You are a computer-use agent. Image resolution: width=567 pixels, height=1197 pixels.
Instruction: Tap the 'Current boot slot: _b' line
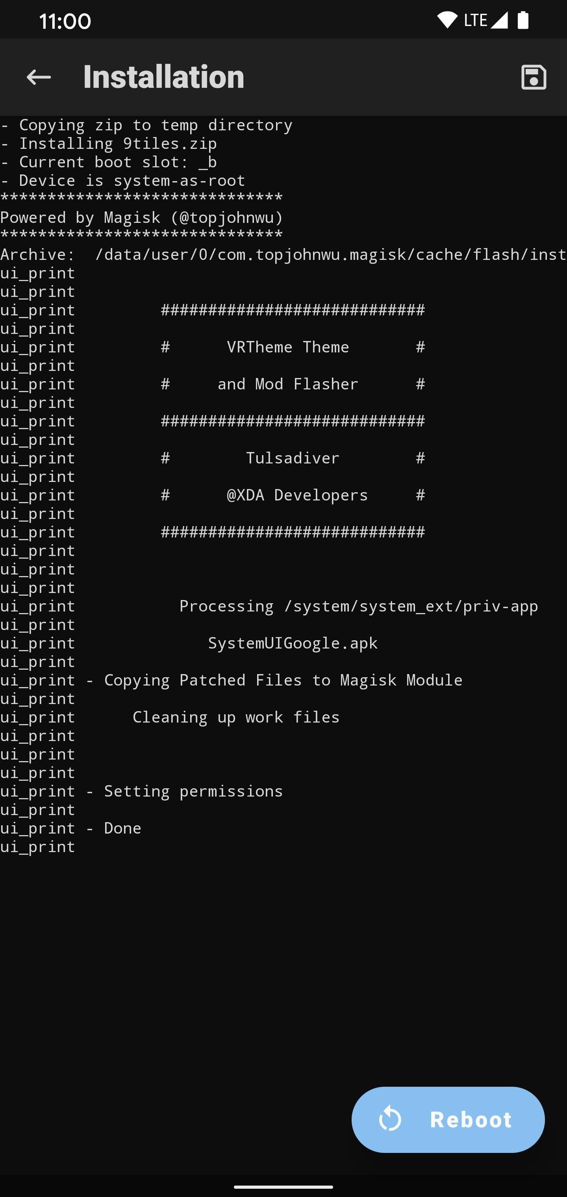coord(109,162)
